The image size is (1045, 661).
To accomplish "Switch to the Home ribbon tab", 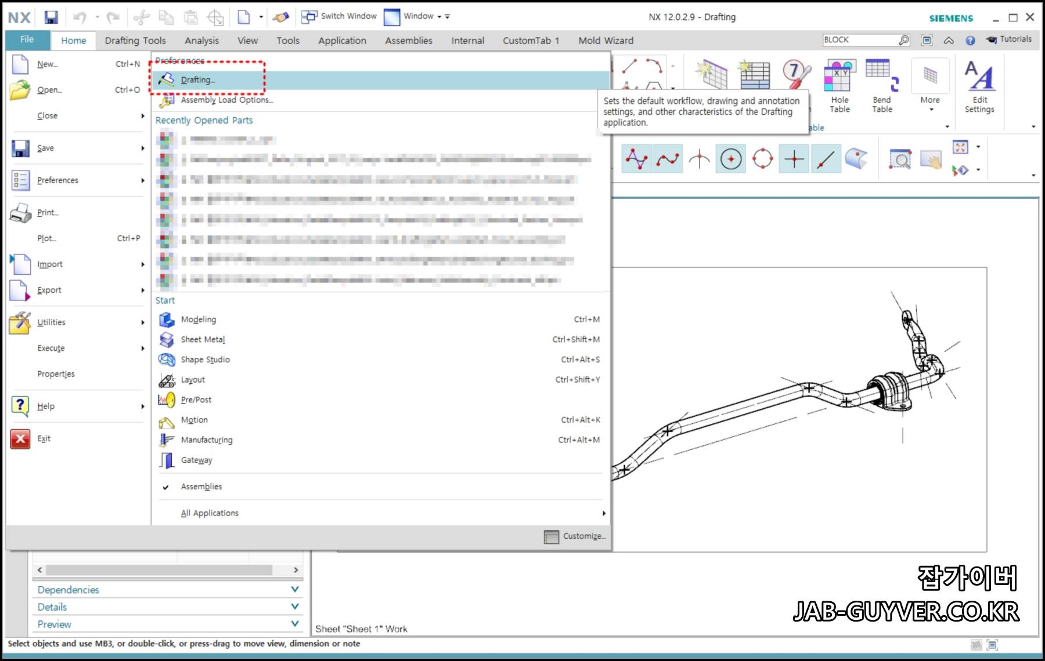I will point(74,41).
